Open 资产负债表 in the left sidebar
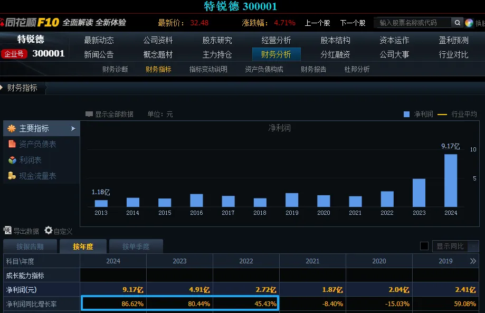This screenshot has height=313, width=485. click(38, 144)
